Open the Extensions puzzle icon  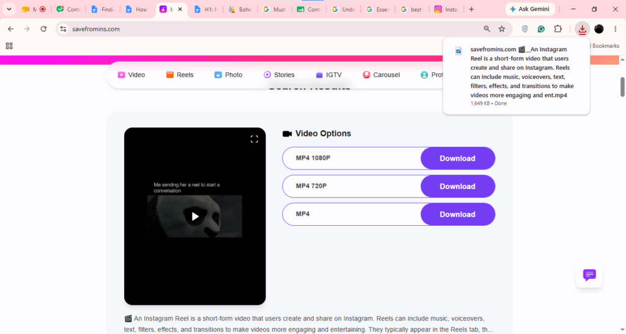coord(558,29)
